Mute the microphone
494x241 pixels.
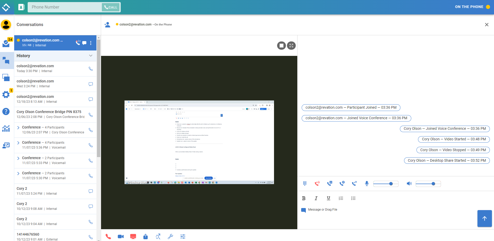tap(367, 184)
